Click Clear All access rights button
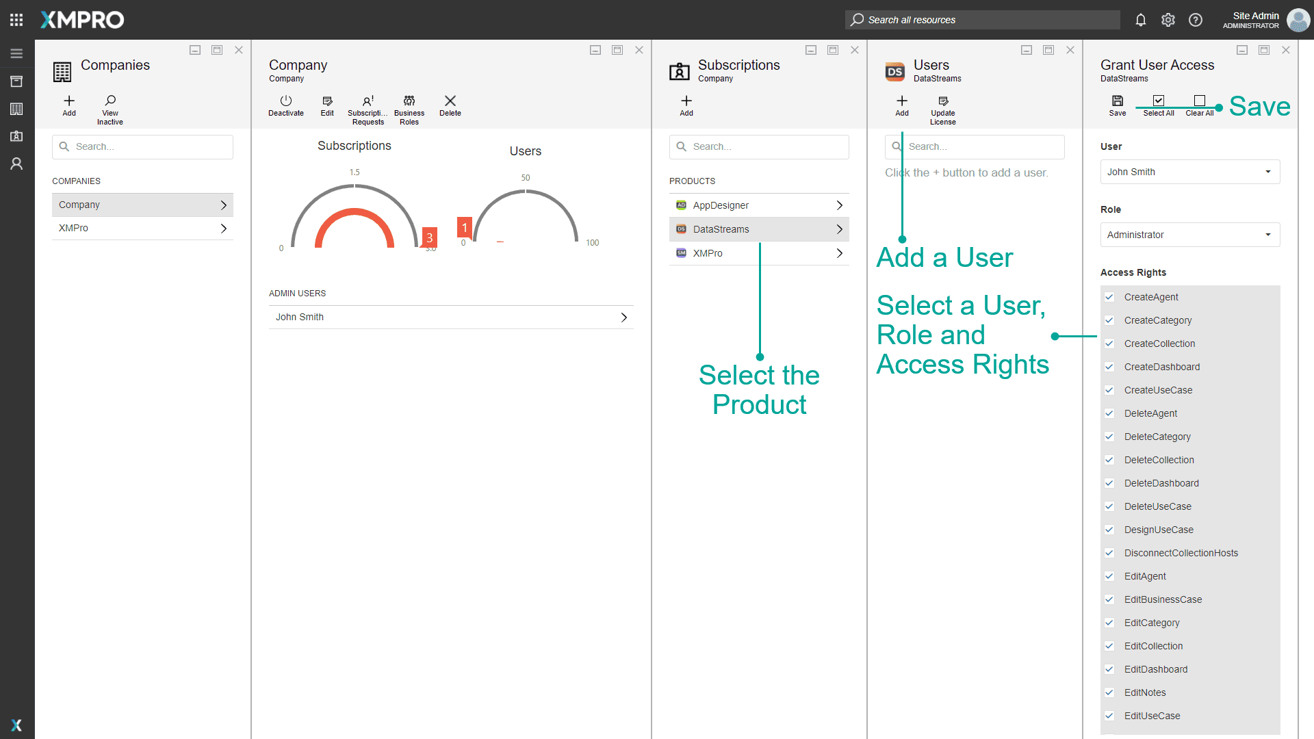The width and height of the screenshot is (1314, 739). click(1200, 101)
